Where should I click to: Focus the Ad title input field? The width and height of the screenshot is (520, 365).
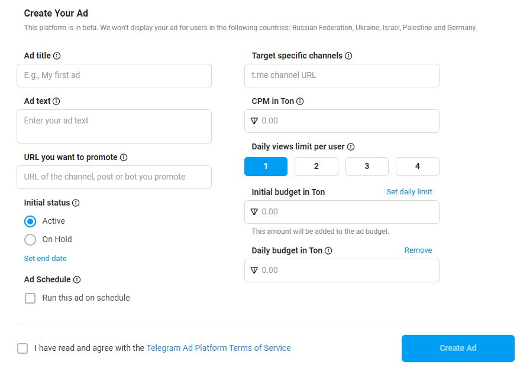coord(114,76)
